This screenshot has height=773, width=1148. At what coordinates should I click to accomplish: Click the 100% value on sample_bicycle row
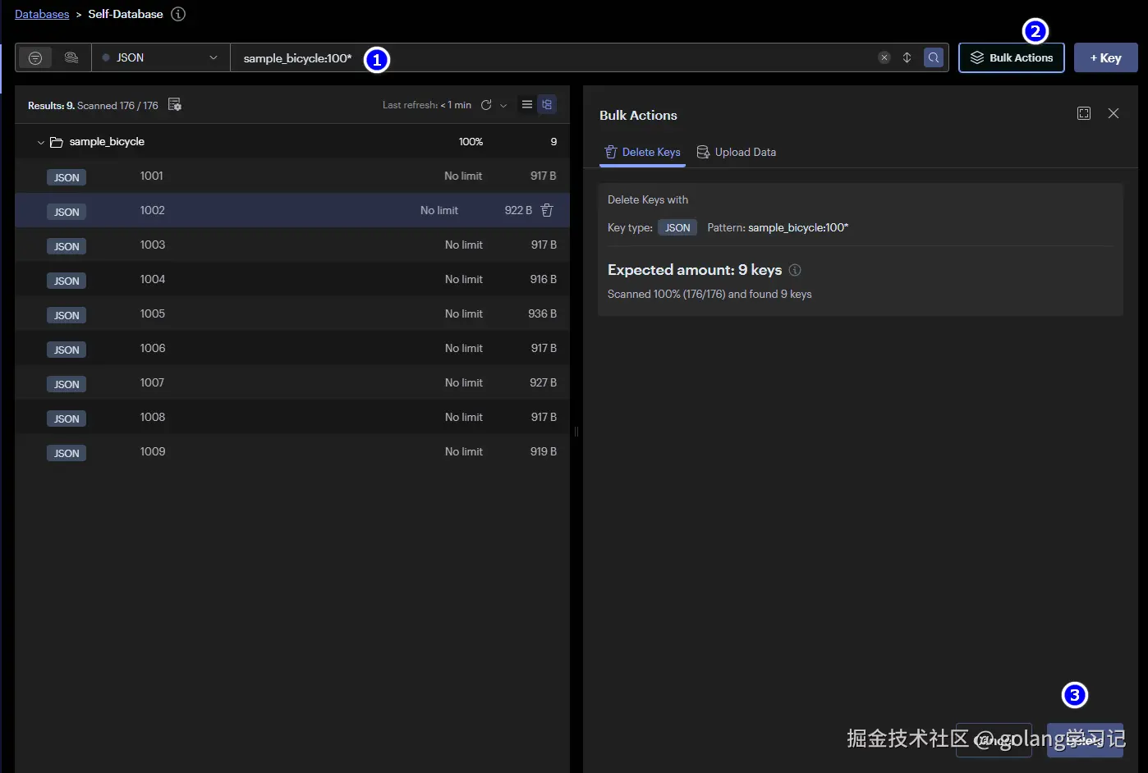click(471, 141)
